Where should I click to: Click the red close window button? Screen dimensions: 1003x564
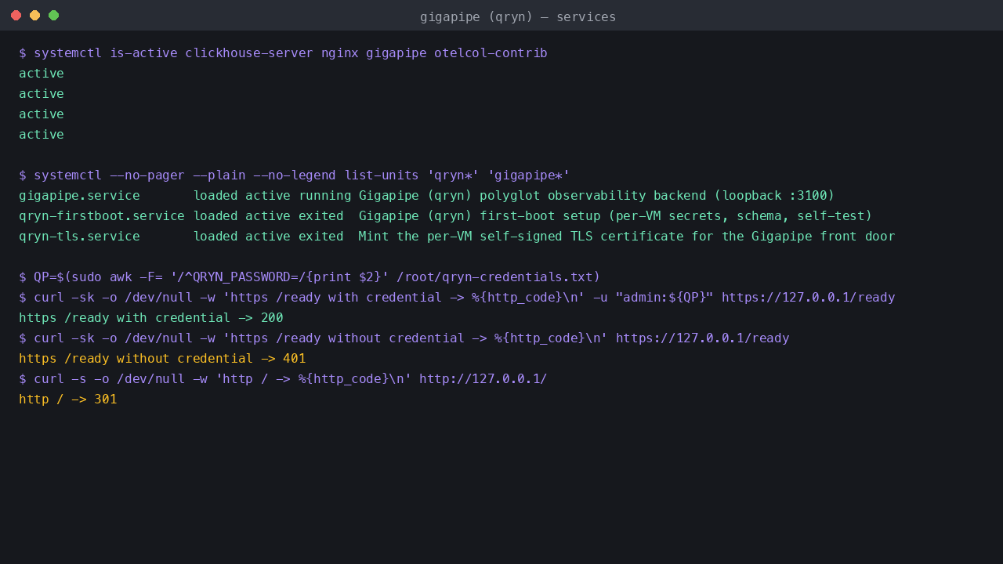(16, 16)
